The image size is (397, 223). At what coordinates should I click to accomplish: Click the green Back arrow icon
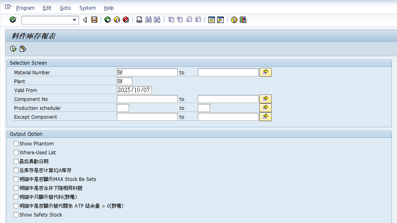tap(107, 20)
